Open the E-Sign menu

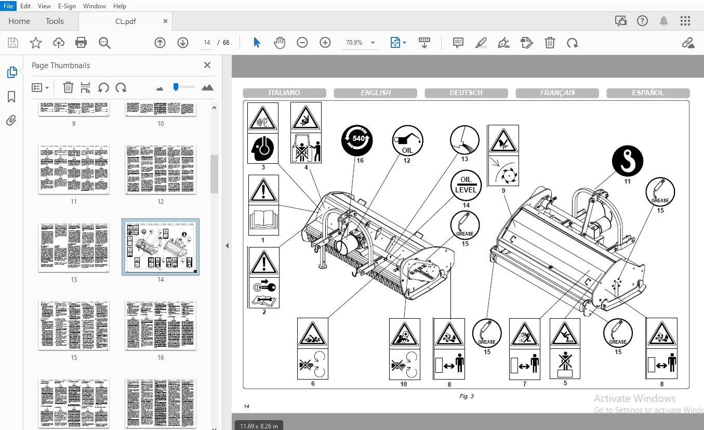point(67,6)
